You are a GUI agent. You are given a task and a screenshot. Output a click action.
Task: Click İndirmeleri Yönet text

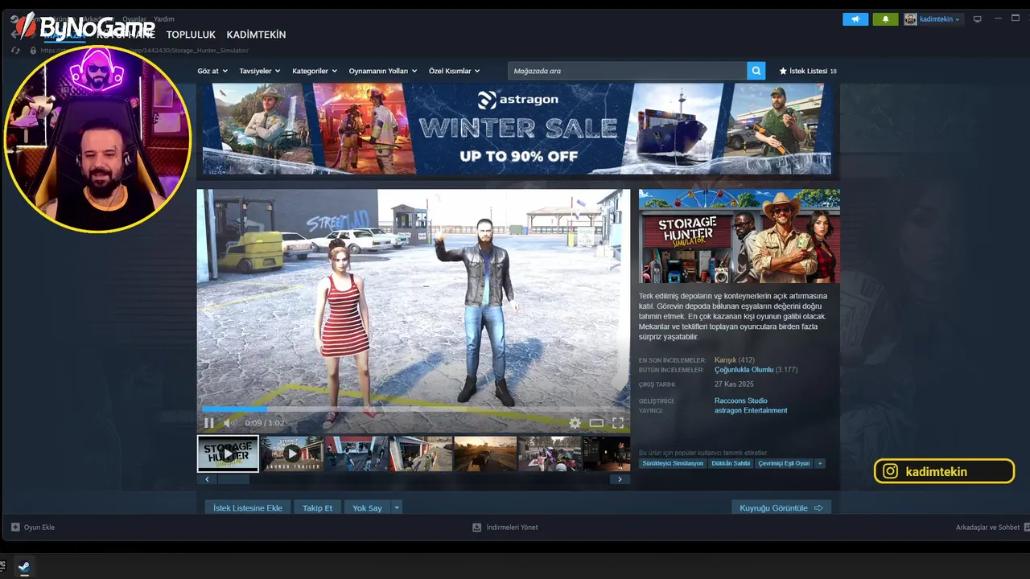click(512, 528)
